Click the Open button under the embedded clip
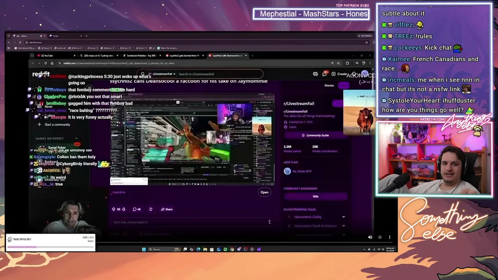 point(265,192)
